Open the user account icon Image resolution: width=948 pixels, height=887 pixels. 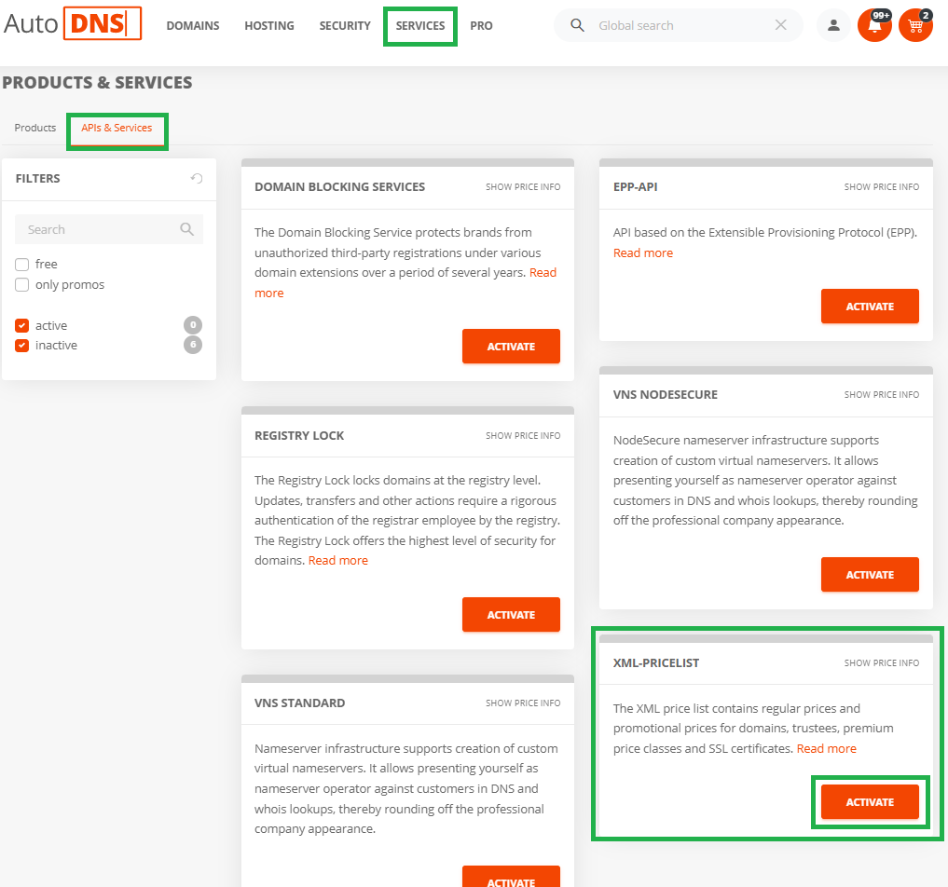pos(833,25)
